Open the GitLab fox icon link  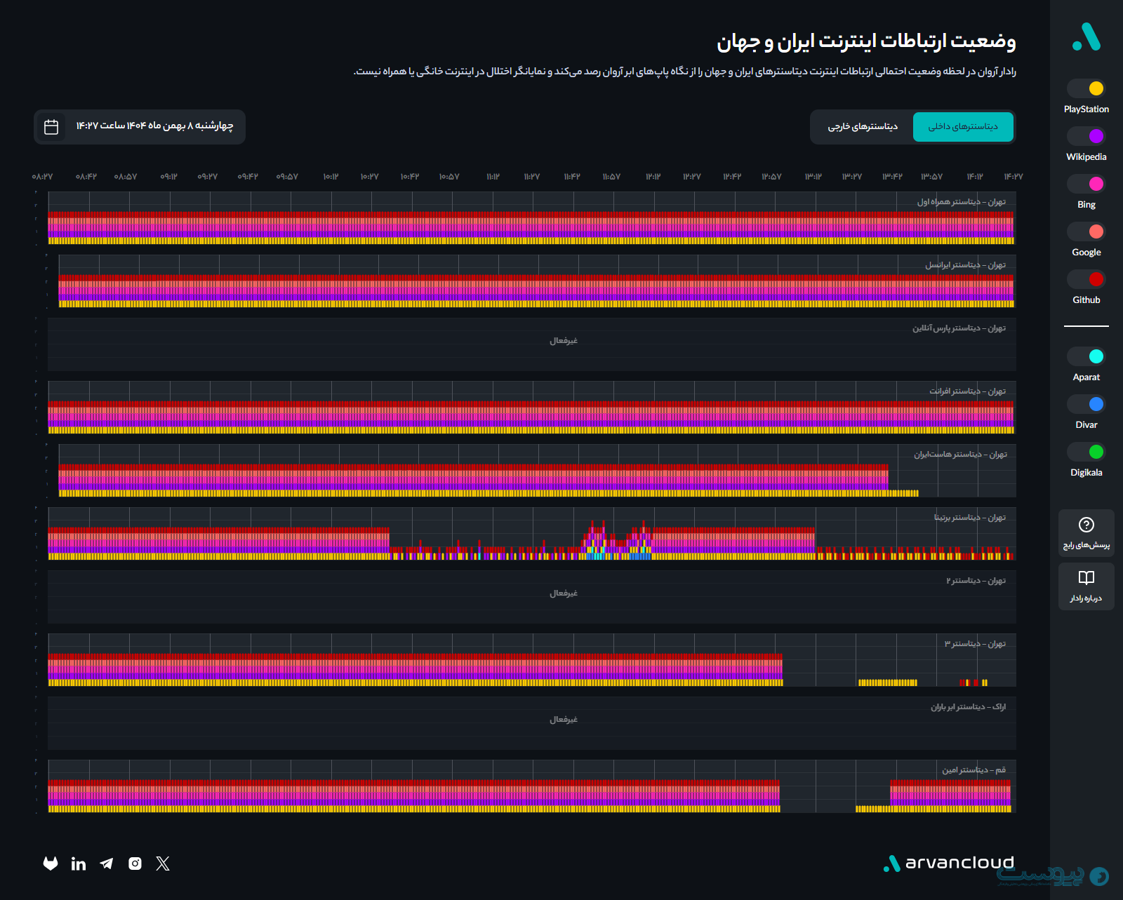[x=51, y=864]
